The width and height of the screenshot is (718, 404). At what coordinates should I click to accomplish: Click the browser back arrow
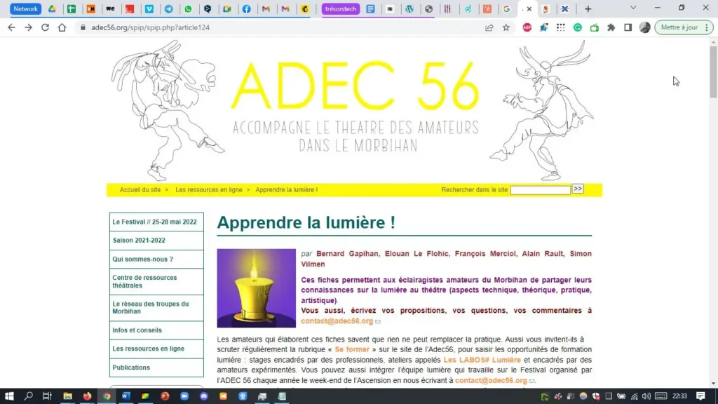(11, 27)
